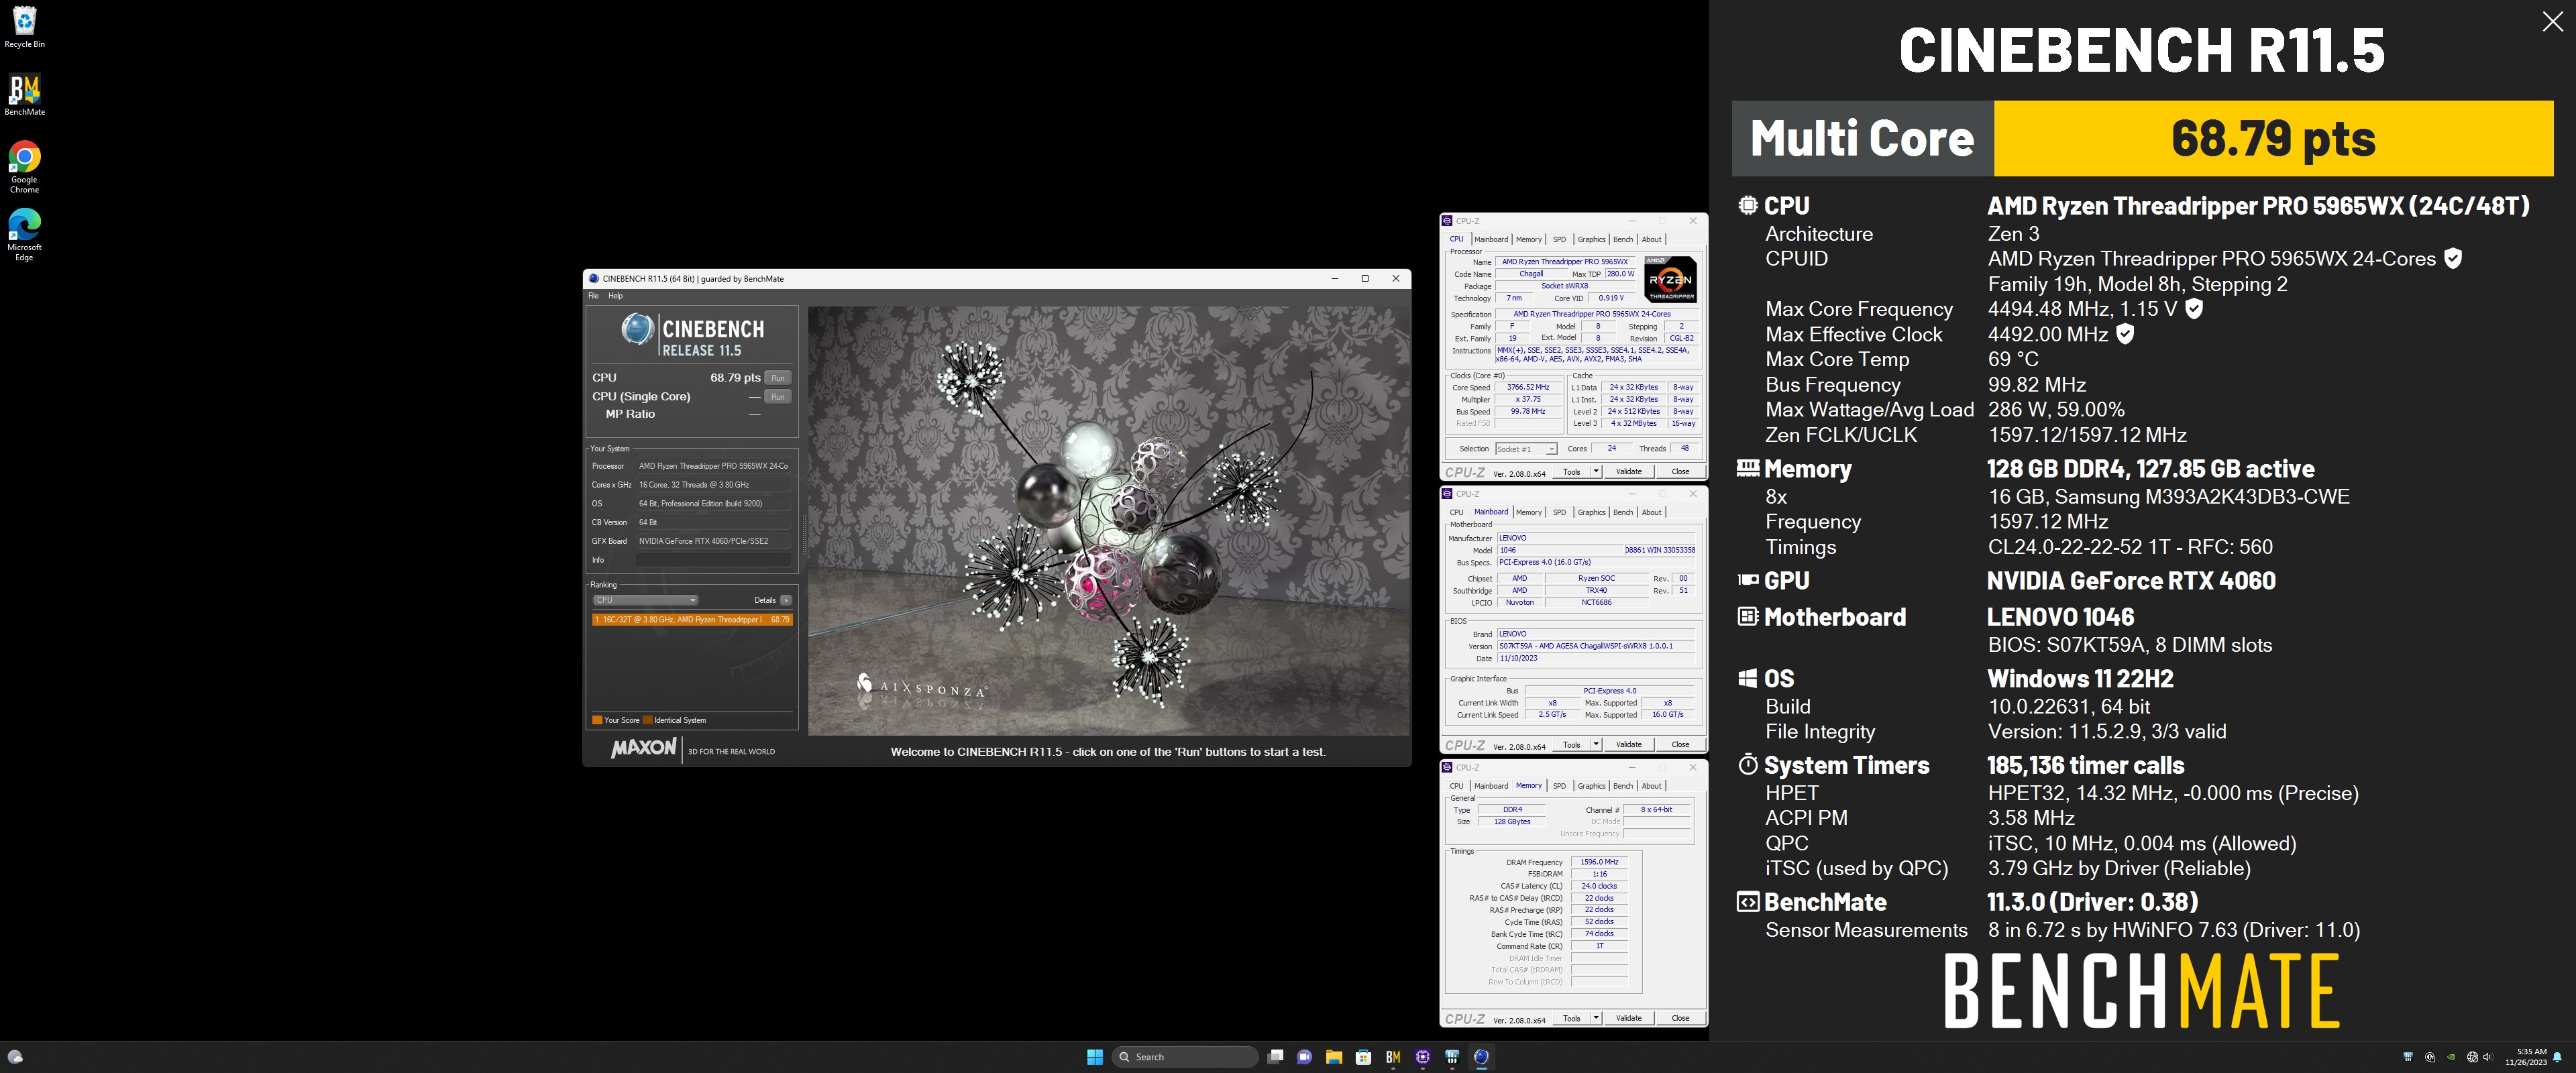This screenshot has width=2576, height=1073.
Task: Open Tools arrow in CPU-Z window showing Memory tab
Action: [x=1596, y=1019]
